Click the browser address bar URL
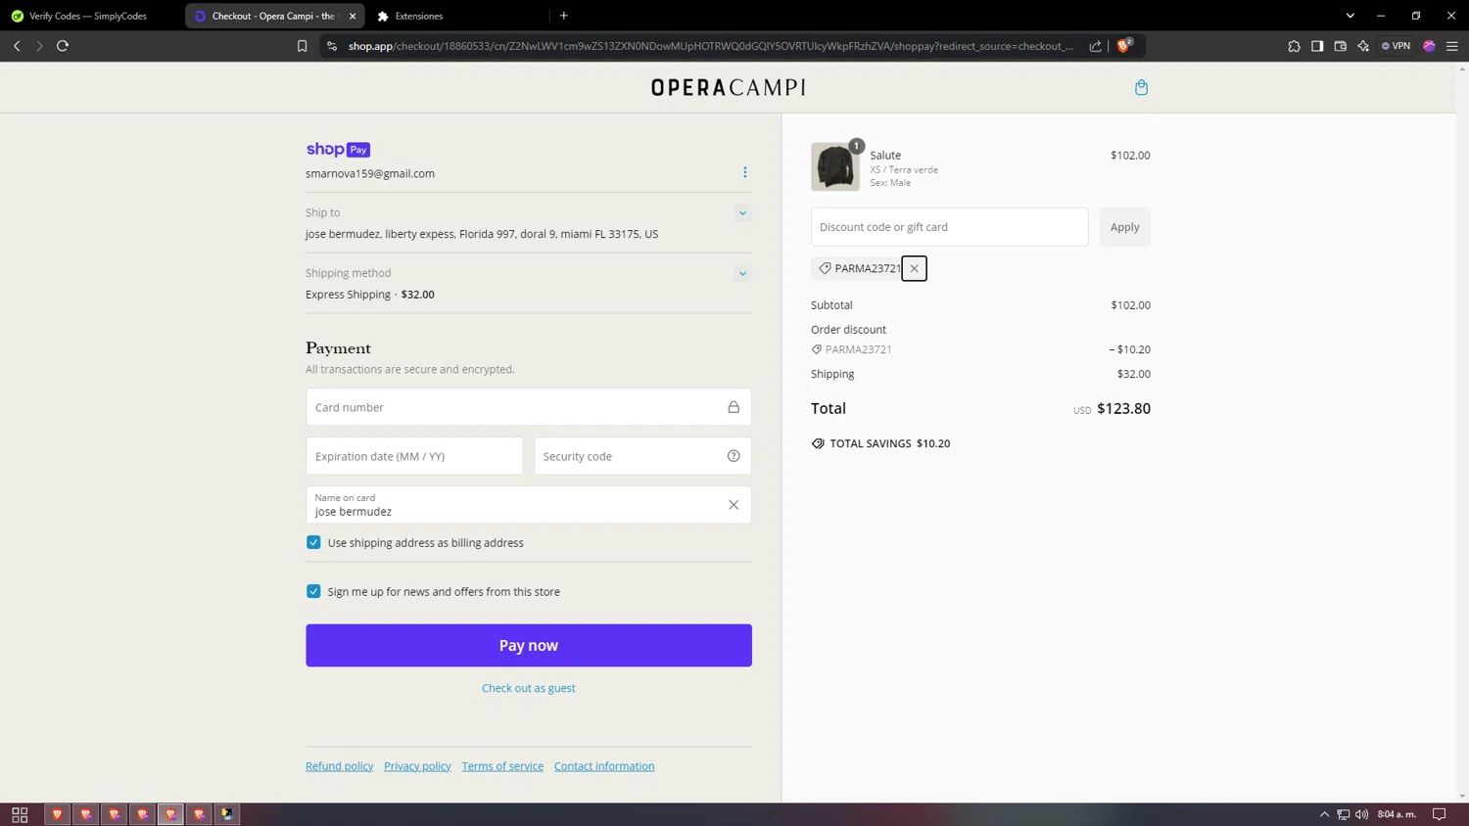 (710, 46)
